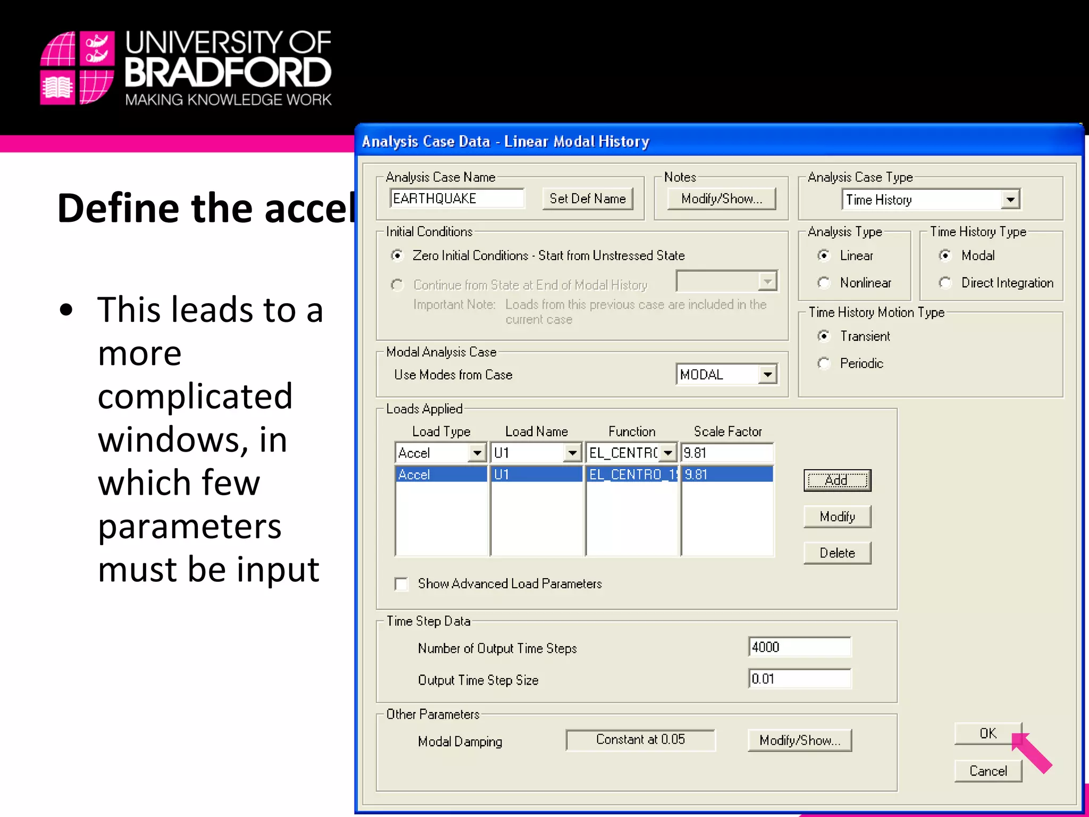Edit the Analysis Case Name field EARTHQUAKE
Screen dimensions: 1089x817
pyautogui.click(x=457, y=198)
